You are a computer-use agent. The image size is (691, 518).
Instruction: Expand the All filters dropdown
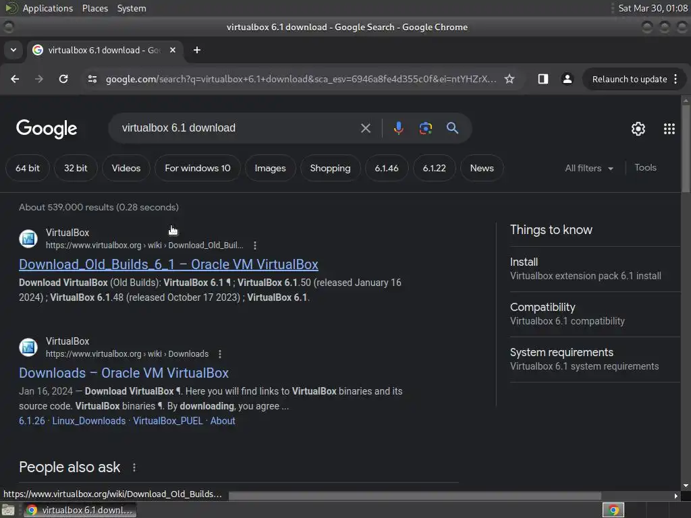(x=589, y=168)
